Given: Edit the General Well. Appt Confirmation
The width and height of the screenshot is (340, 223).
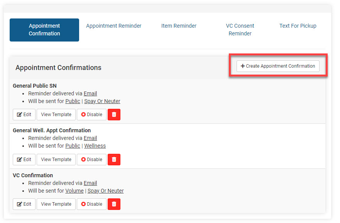Looking at the screenshot, I should point(24,160).
